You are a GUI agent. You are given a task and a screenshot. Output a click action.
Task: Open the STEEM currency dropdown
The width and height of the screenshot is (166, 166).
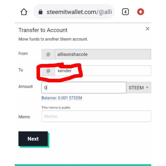pos(139,88)
